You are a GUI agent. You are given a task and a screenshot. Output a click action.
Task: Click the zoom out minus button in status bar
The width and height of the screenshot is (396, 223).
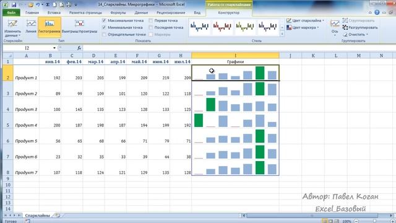pos(356,221)
